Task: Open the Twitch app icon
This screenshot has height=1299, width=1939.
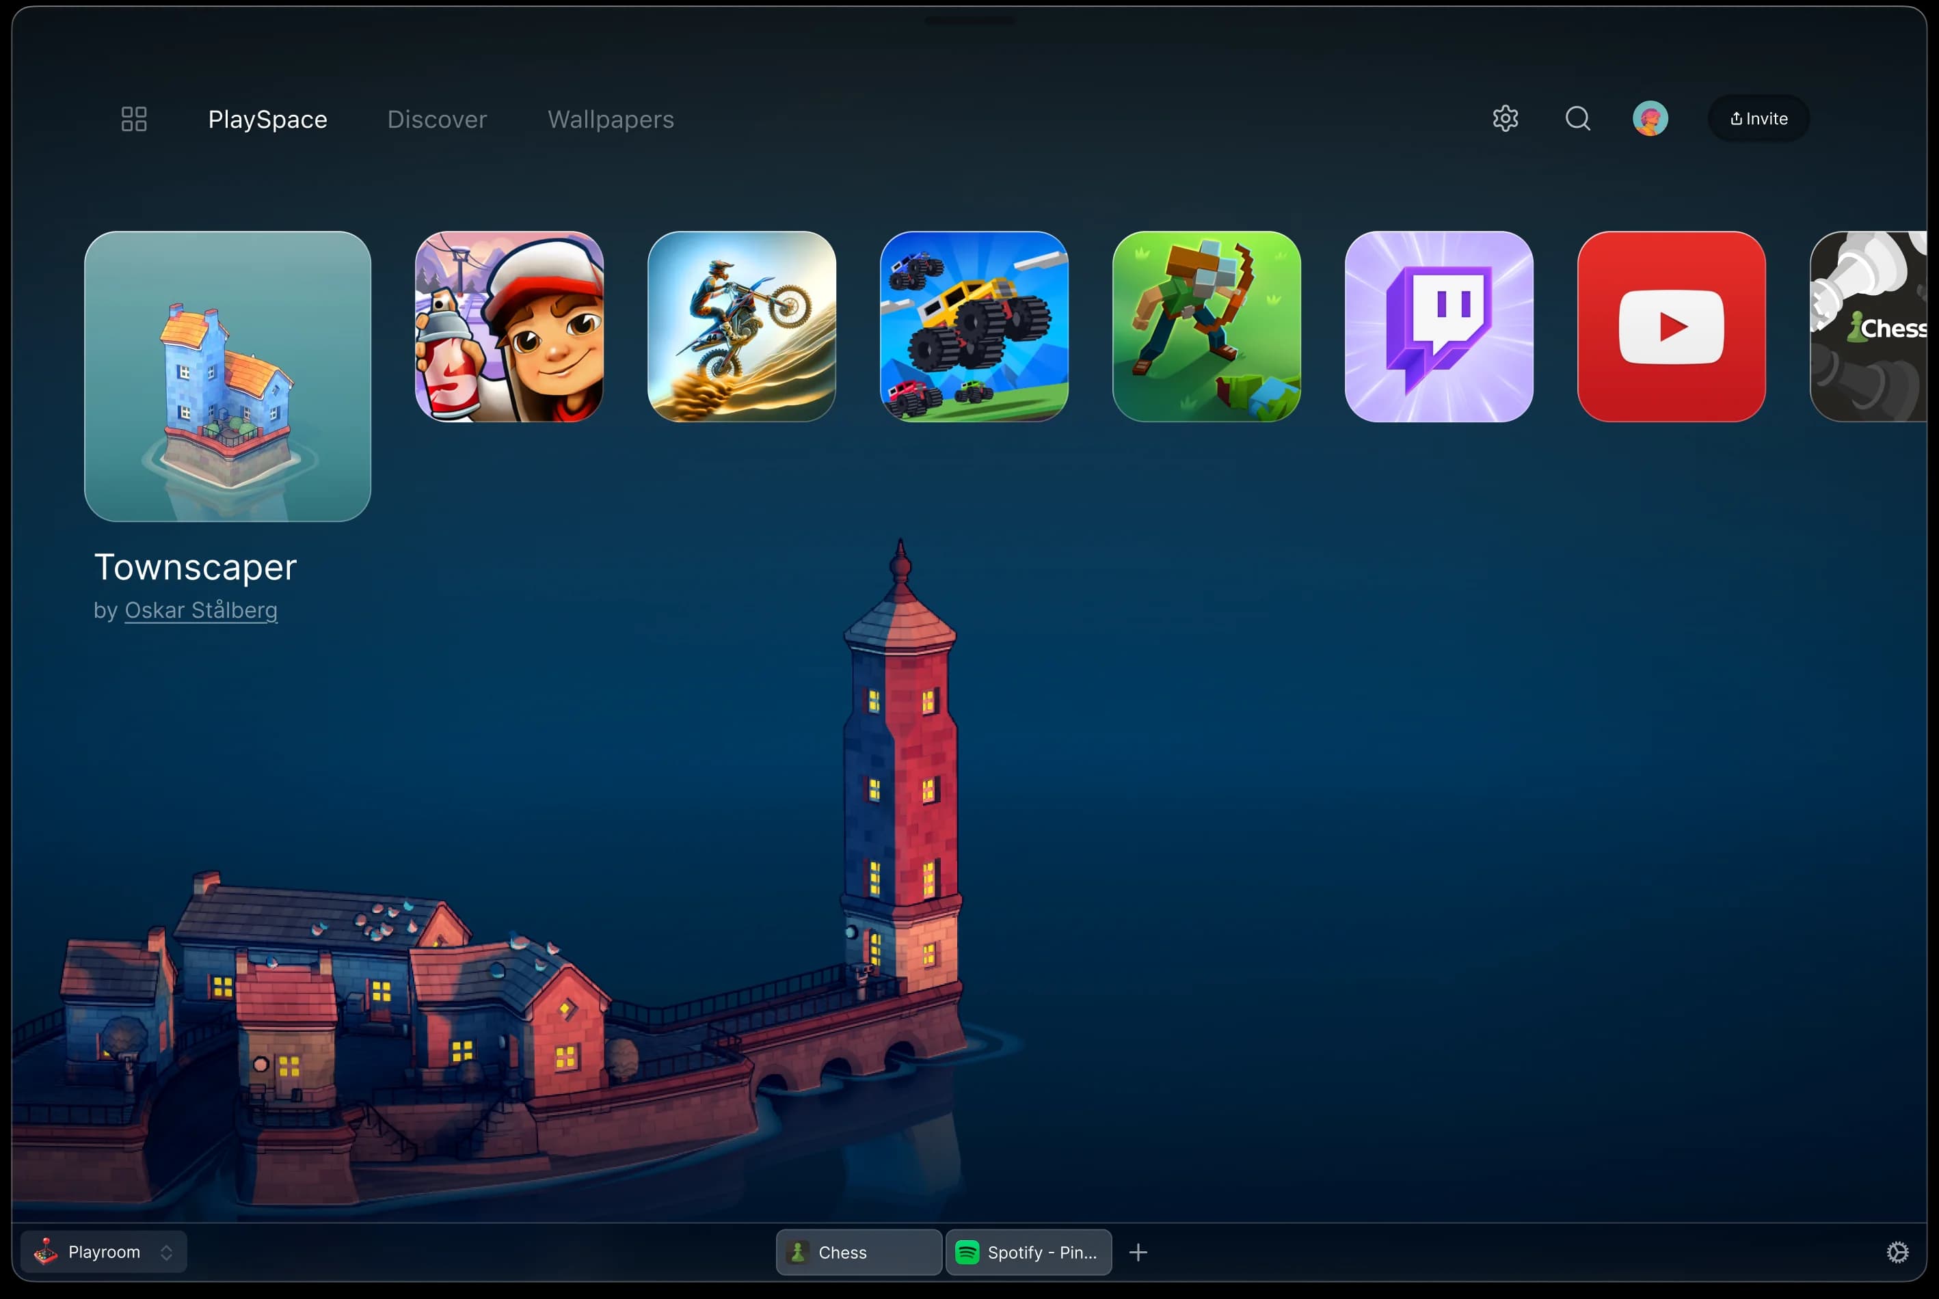Action: 1439,327
